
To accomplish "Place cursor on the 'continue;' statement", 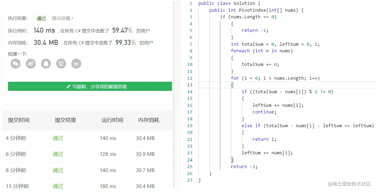I will coord(264,112).
